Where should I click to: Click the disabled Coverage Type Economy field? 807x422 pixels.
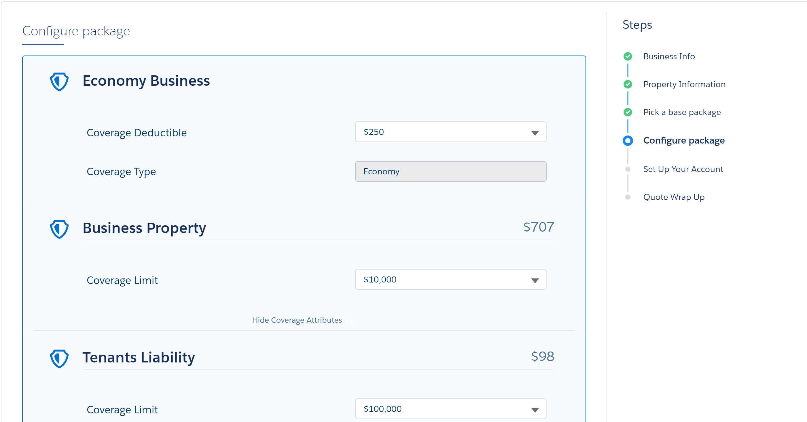pyautogui.click(x=450, y=171)
